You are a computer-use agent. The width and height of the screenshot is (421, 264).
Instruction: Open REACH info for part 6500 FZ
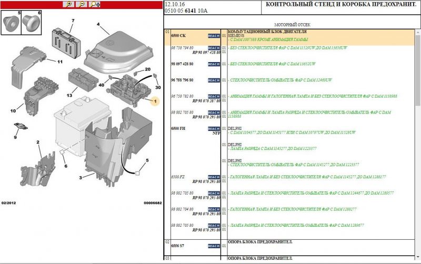[214, 177]
